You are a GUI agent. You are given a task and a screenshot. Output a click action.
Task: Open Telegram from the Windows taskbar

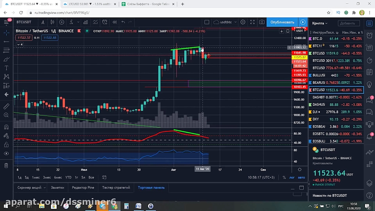pos(102,206)
